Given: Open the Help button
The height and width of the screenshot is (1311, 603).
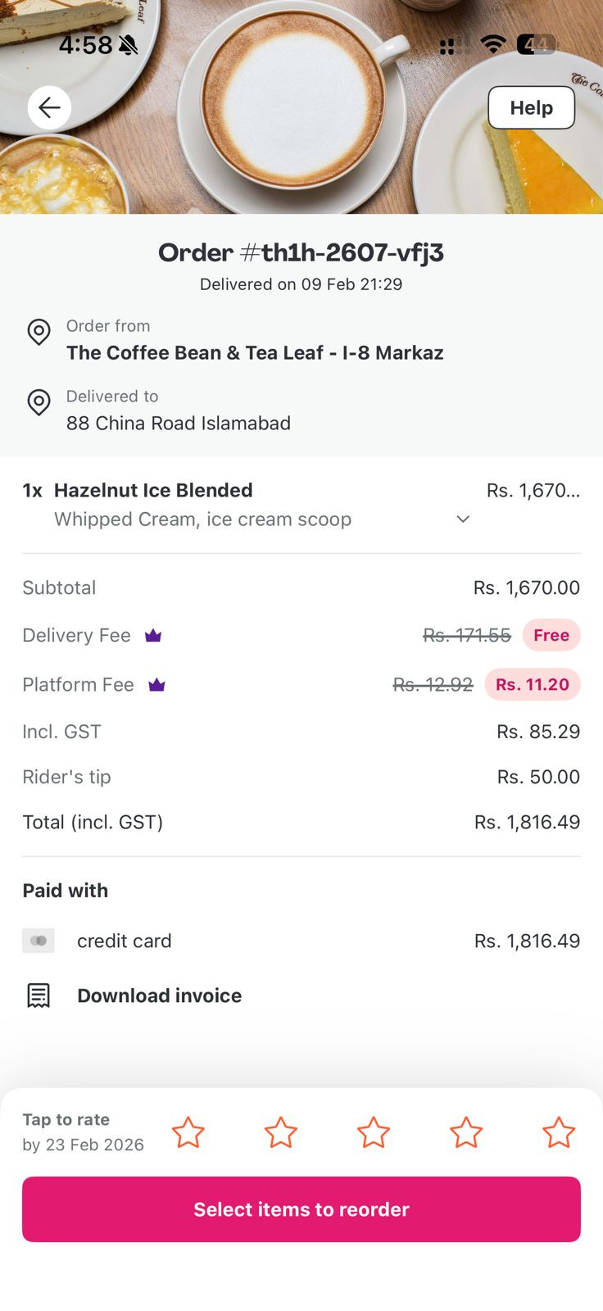Looking at the screenshot, I should pyautogui.click(x=531, y=107).
